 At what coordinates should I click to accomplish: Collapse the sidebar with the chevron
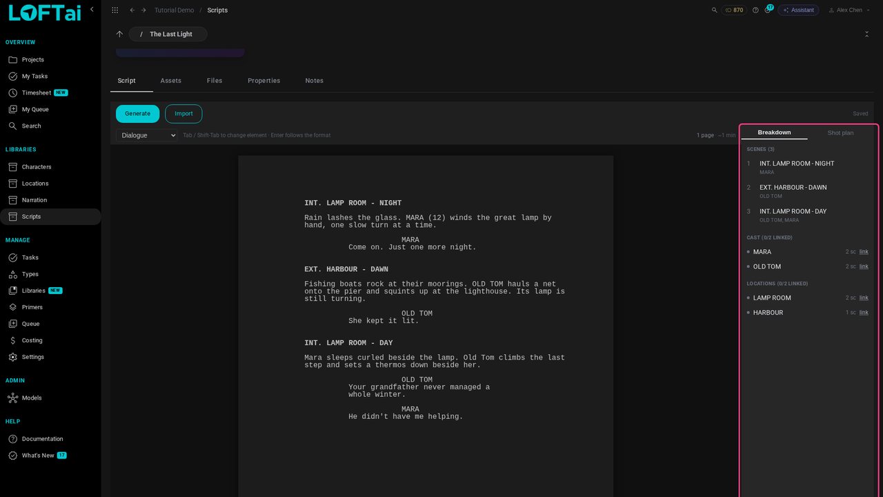click(x=92, y=9)
